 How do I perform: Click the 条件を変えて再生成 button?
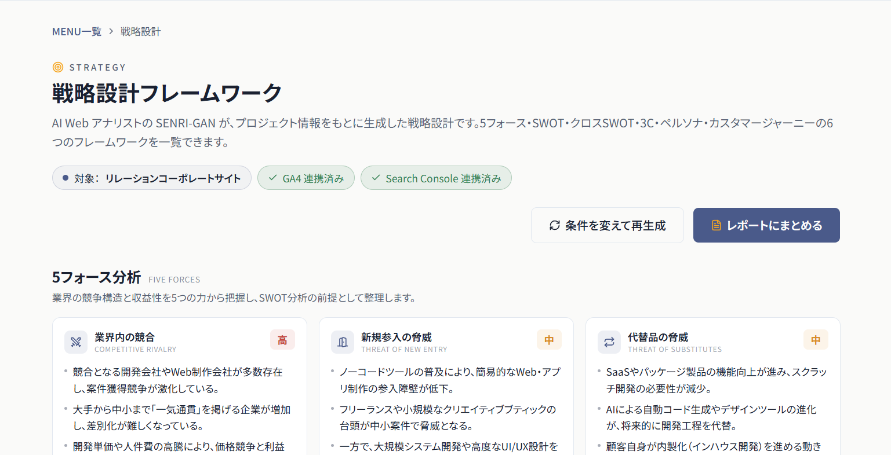pos(608,225)
